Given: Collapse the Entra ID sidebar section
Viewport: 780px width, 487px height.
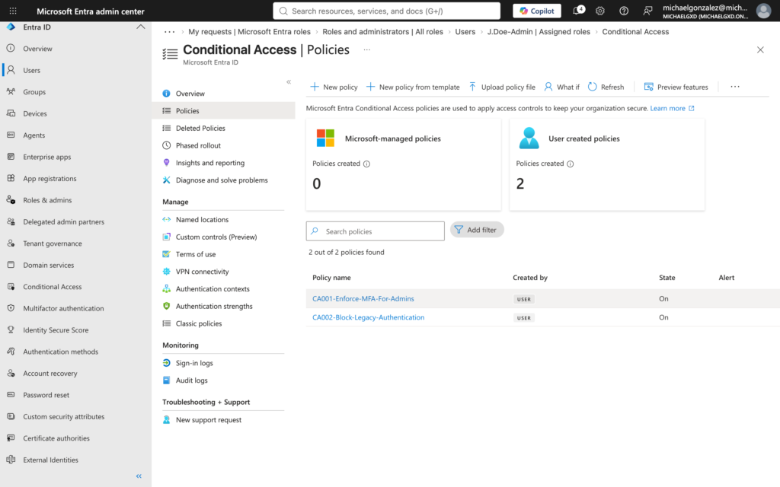Looking at the screenshot, I should click(x=141, y=27).
